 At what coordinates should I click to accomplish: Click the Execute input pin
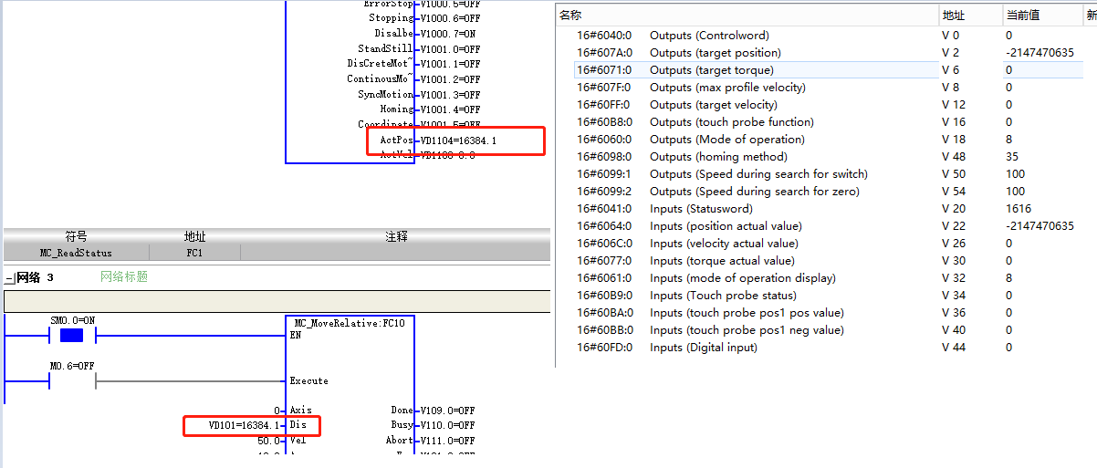tap(308, 380)
